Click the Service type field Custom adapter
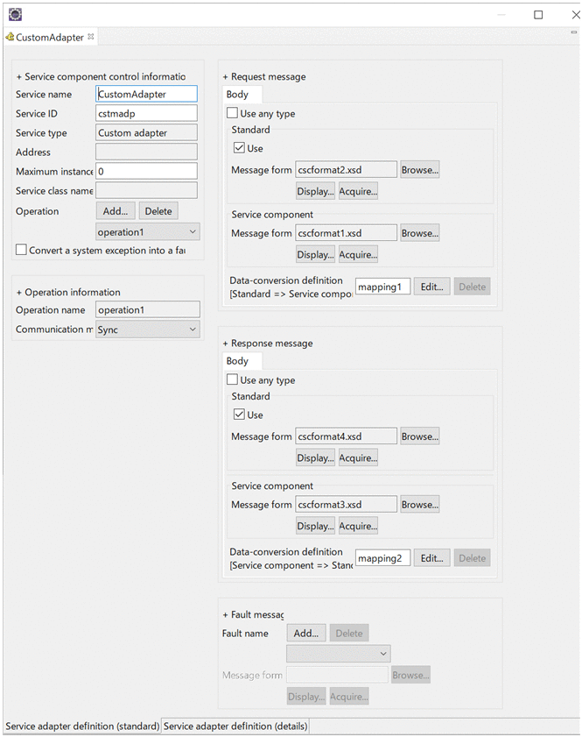Screen dimensions: 582x737 point(146,132)
